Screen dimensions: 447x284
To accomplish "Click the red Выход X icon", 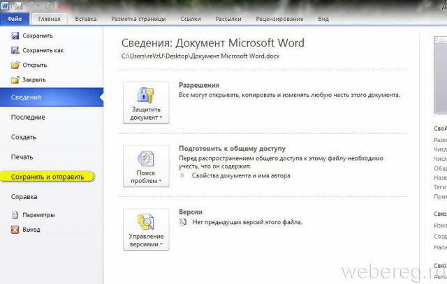I will [15, 230].
